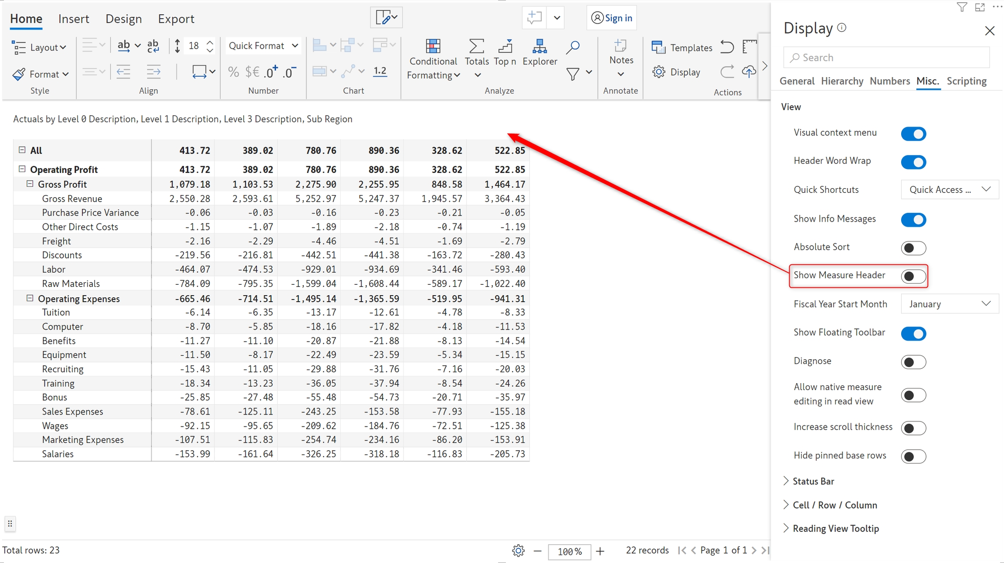Expand the Status Bar section

813,481
